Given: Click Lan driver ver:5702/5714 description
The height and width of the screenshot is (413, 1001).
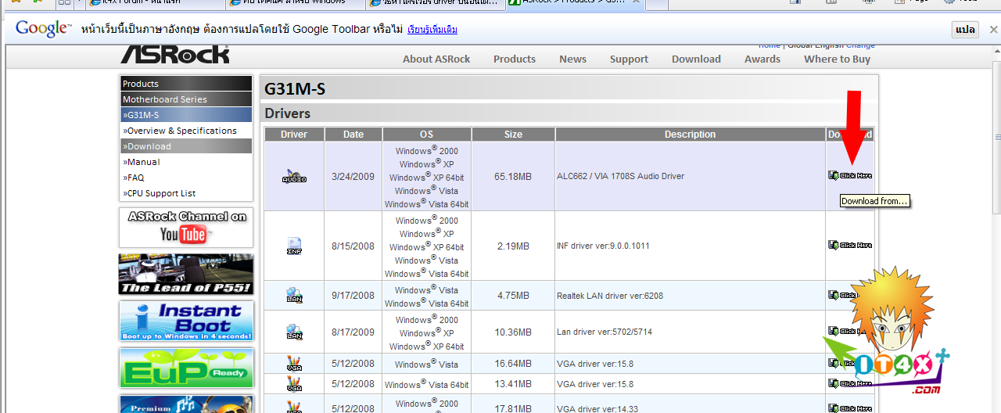Looking at the screenshot, I should click(605, 332).
